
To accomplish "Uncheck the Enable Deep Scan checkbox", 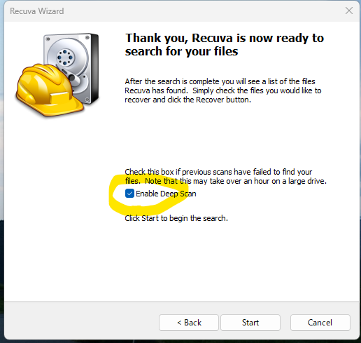I will click(129, 194).
